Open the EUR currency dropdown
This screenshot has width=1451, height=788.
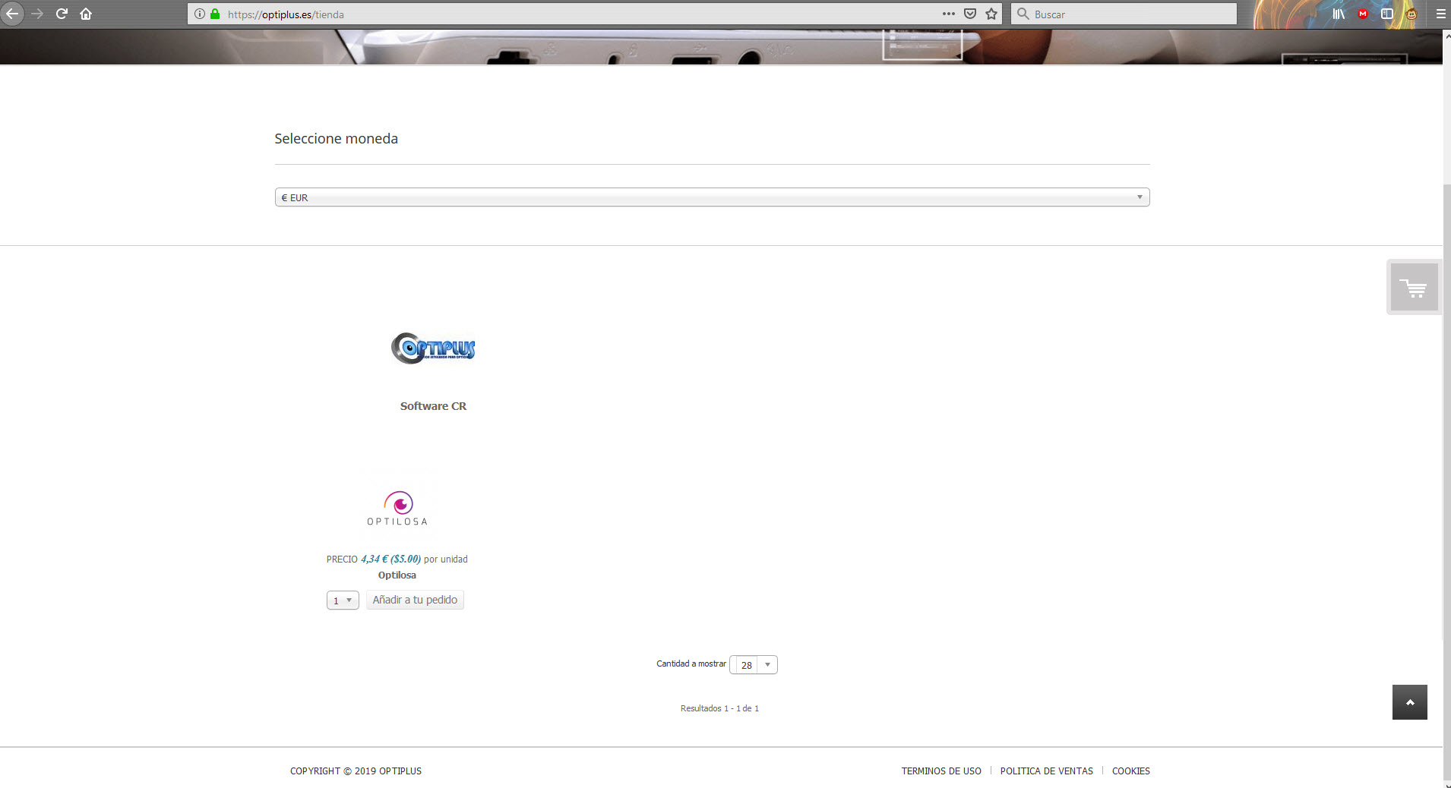click(712, 197)
